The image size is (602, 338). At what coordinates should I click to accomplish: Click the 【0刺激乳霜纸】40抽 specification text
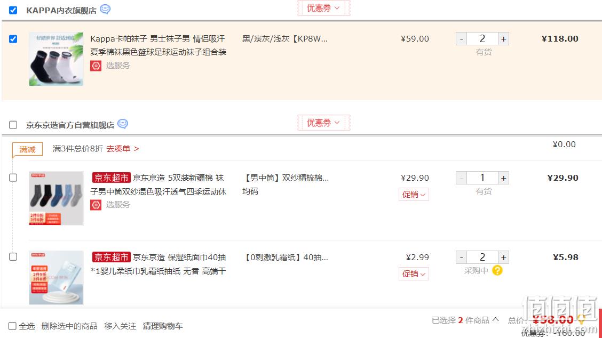[286, 257]
